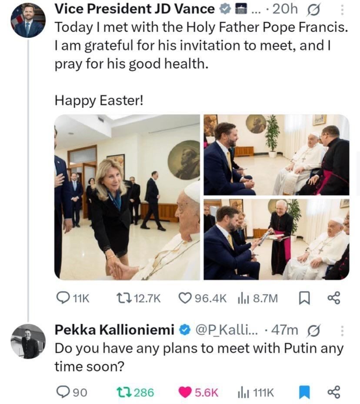Open the large photo of woman greeting Pope
This screenshot has width=360, height=404.
coord(127,197)
